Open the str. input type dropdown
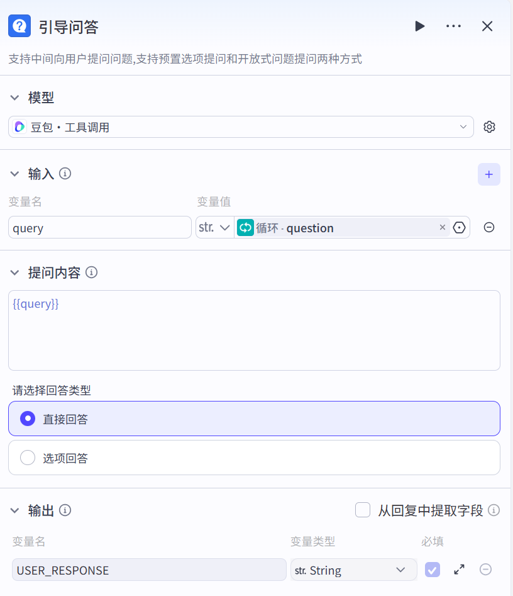The image size is (513, 596). coord(214,228)
